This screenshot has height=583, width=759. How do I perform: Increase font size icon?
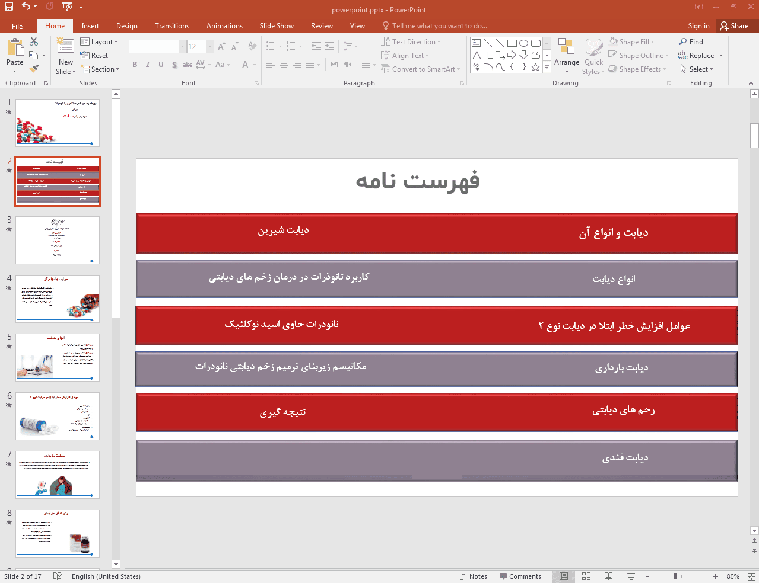coord(221,46)
